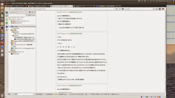Click the green icon in sidebar header
Viewport: 175px width, 98px height.
point(32,12)
